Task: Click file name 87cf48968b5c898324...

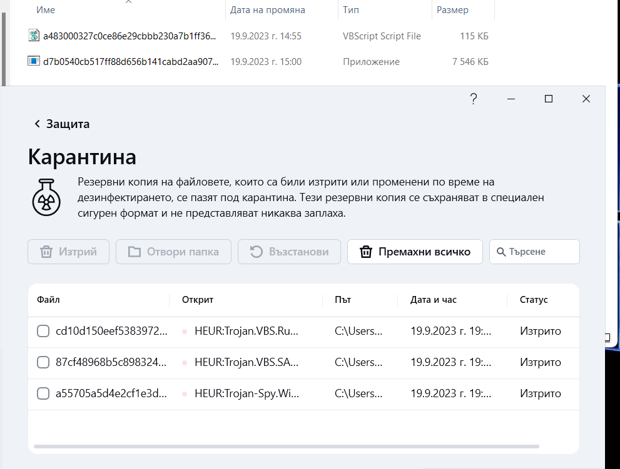Action: coord(111,362)
